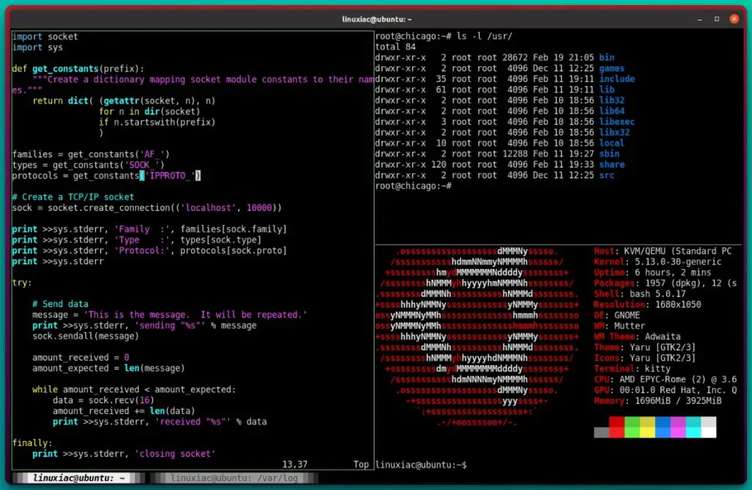Click the 'closing socket' string in editor
The width and height of the screenshot is (752, 490).
coord(175,453)
